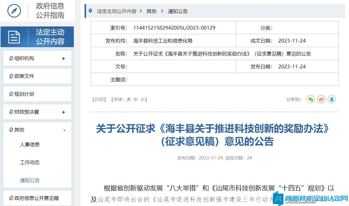Share the announcement via QQ icon
349x206 pixels.
pos(332,99)
